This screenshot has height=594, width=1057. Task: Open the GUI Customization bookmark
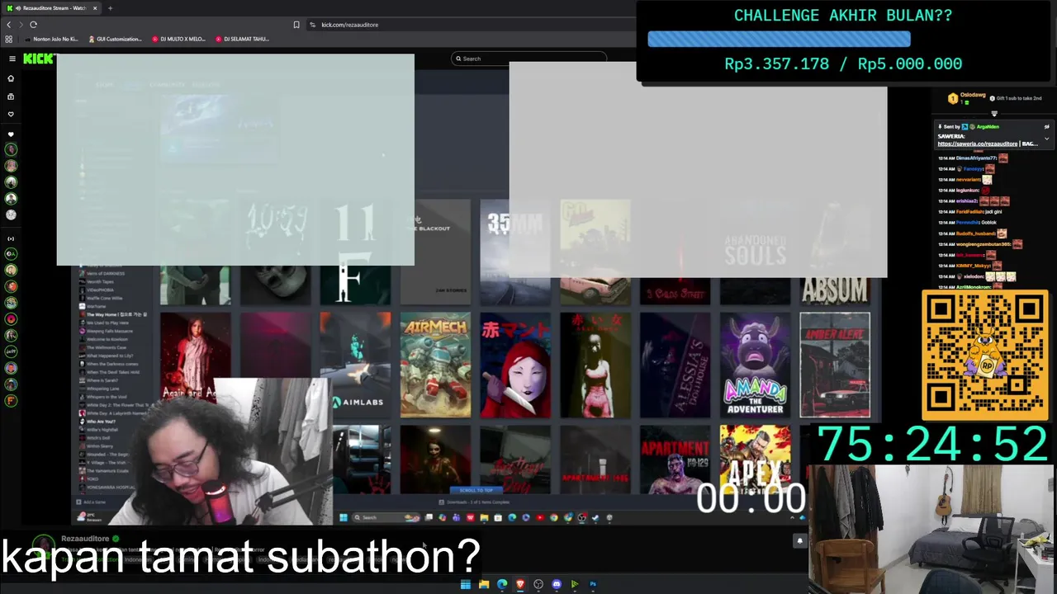point(116,39)
